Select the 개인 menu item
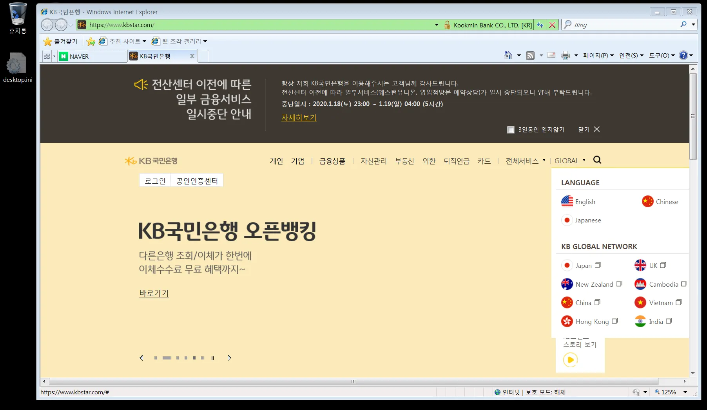 pos(276,161)
